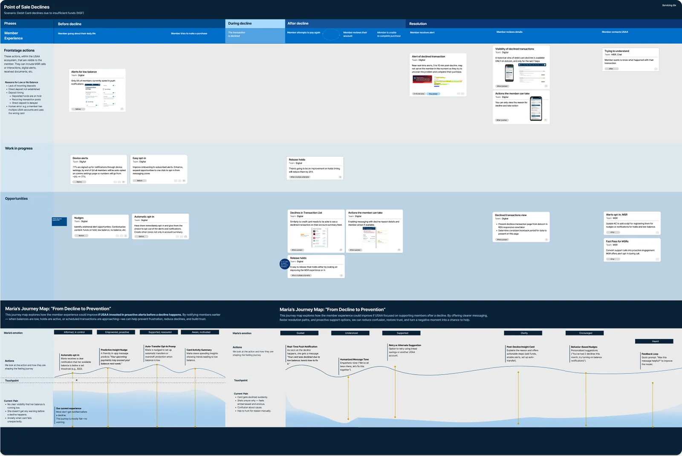
Task: Click the 'Heard' emotion label
Action: [655, 341]
